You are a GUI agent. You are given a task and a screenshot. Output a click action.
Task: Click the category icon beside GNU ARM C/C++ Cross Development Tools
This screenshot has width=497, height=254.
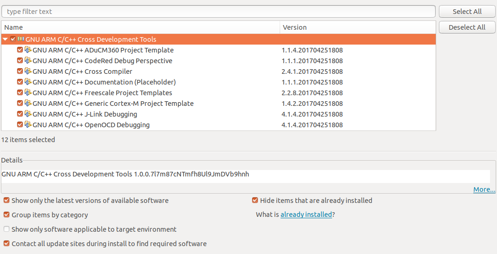pyautogui.click(x=21, y=39)
